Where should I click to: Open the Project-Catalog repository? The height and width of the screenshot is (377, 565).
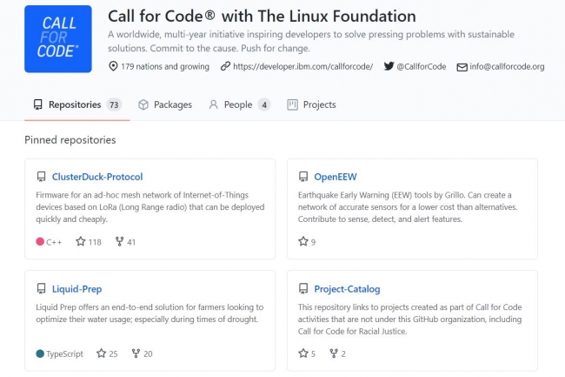pyautogui.click(x=347, y=289)
